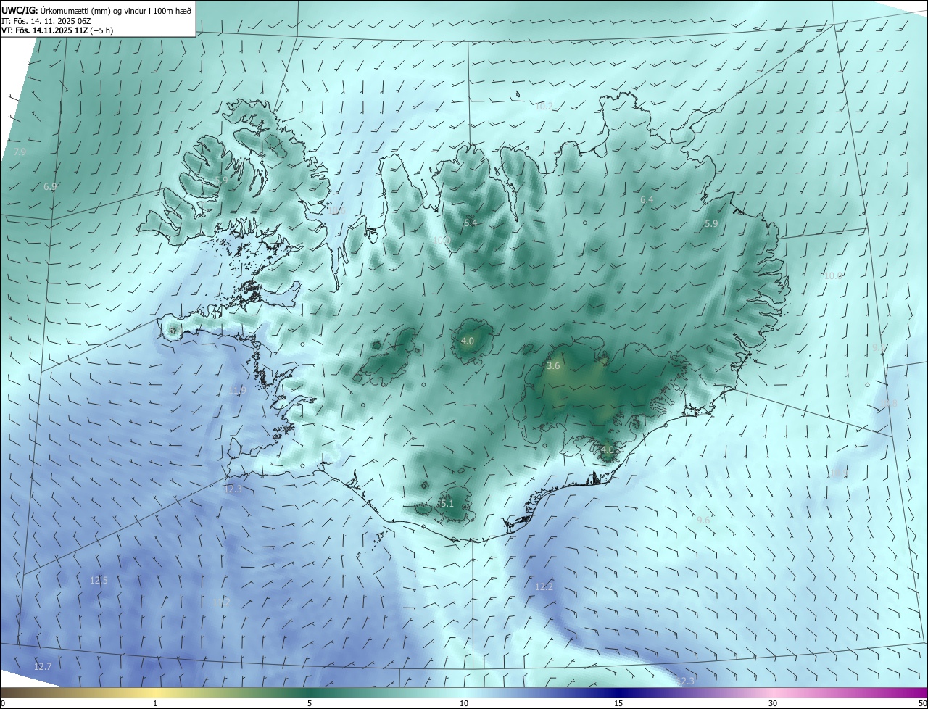Click the 11.9 value label
Viewport: 928px width, 709px height.
(237, 391)
